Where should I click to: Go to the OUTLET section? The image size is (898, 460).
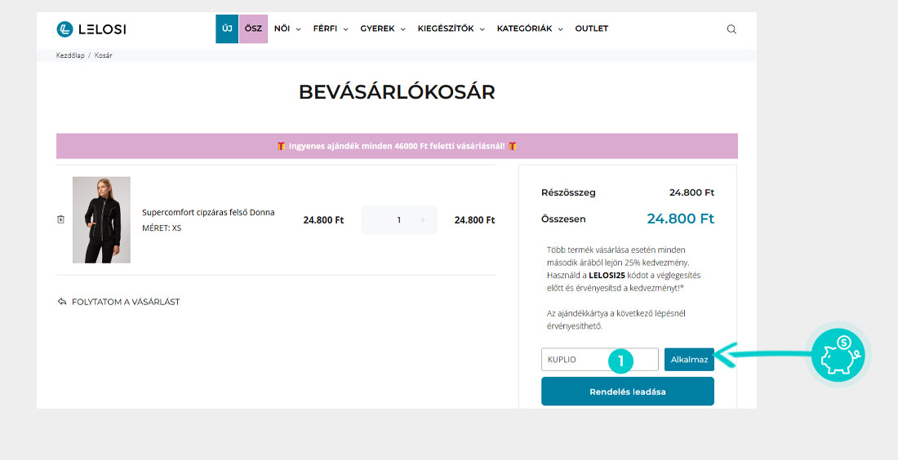click(x=591, y=29)
